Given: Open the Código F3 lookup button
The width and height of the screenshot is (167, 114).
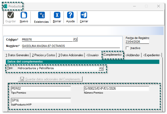Looking at the screenshot, I should click(75, 40).
